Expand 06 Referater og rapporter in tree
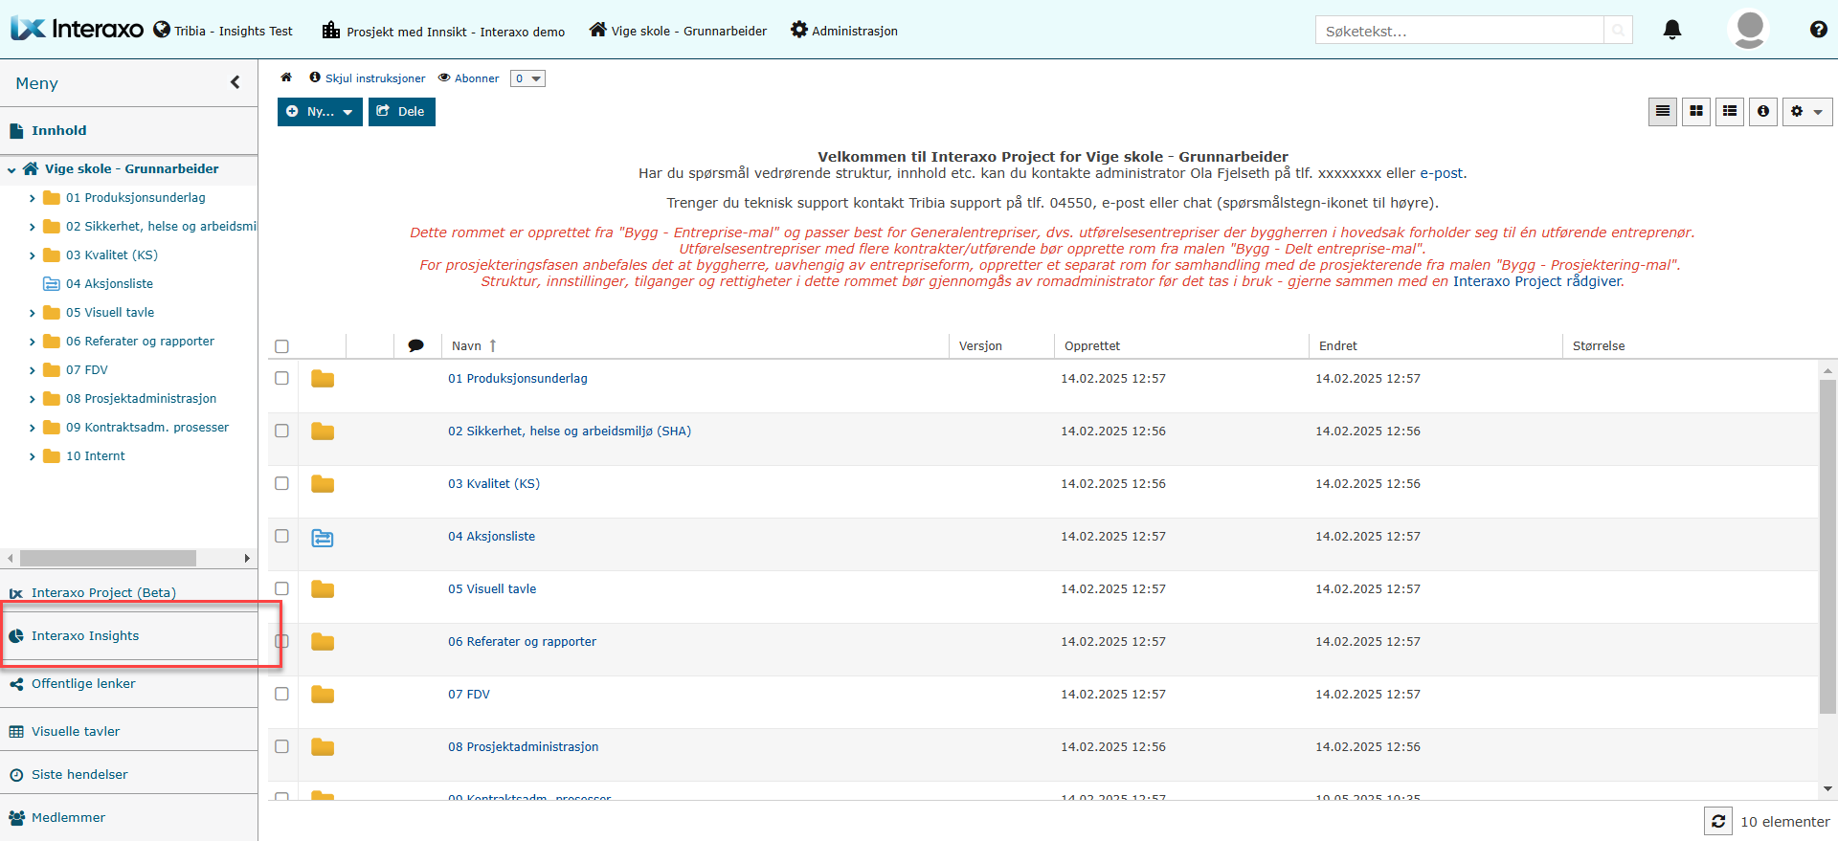Image resolution: width=1838 pixels, height=841 pixels. point(32,342)
